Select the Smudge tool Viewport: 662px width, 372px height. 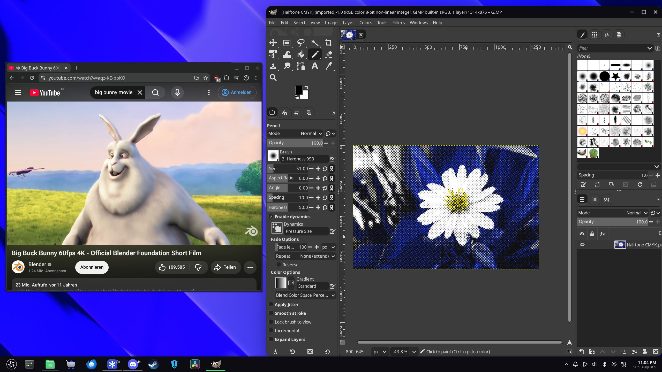pyautogui.click(x=287, y=66)
